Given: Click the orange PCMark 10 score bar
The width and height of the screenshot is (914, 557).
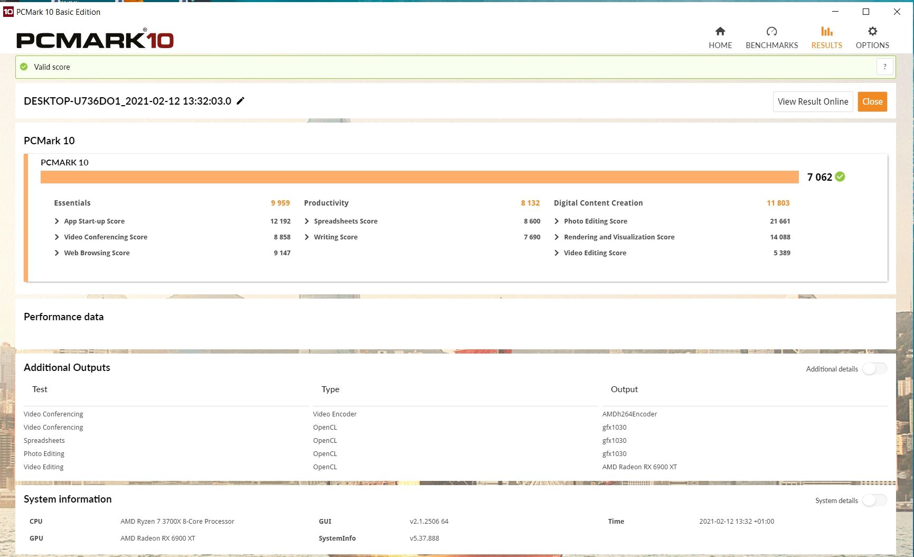Looking at the screenshot, I should [x=420, y=177].
